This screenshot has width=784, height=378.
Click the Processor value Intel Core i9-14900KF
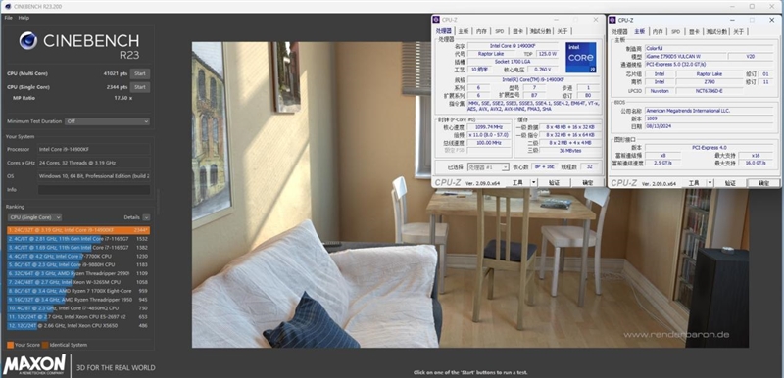[94, 149]
